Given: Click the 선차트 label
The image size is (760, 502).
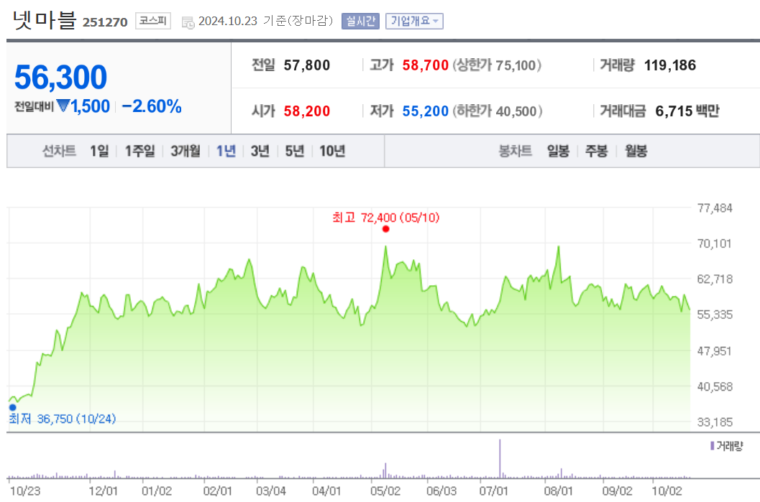Looking at the screenshot, I should click(59, 151).
